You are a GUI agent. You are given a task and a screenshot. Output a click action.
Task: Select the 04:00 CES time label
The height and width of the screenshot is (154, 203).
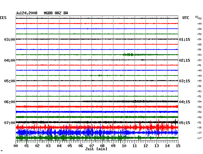click(x=10, y=60)
